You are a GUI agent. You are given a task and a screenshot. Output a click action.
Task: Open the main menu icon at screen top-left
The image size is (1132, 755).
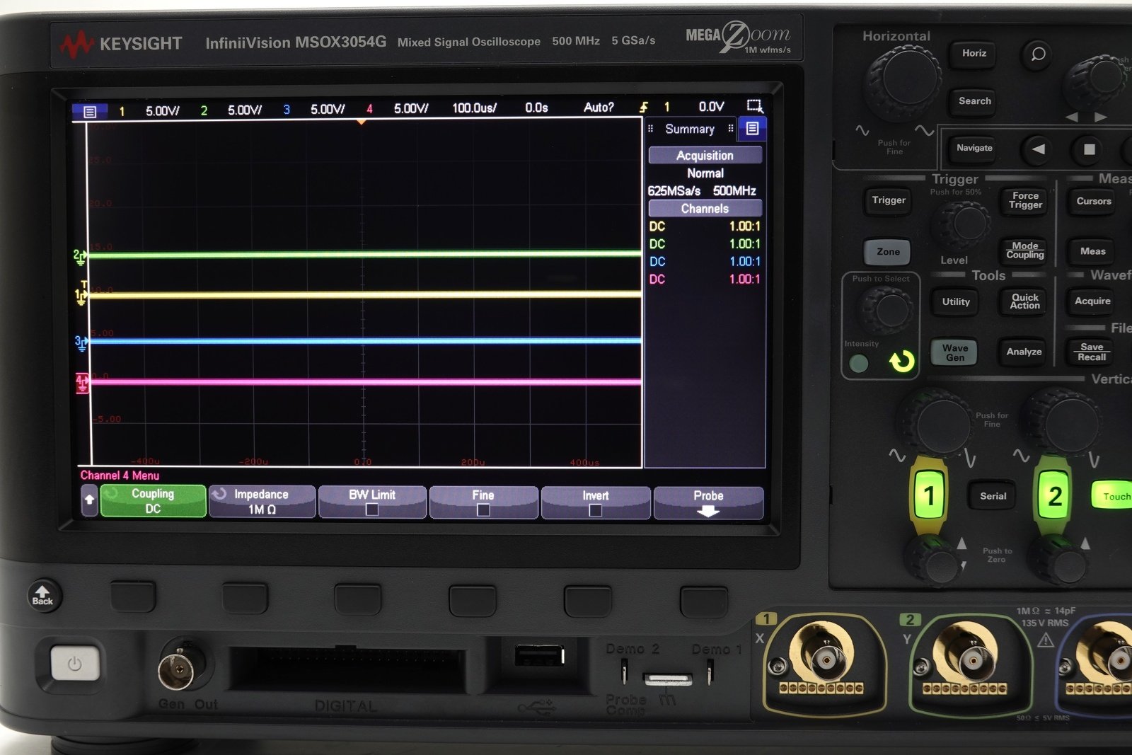pyautogui.click(x=90, y=112)
